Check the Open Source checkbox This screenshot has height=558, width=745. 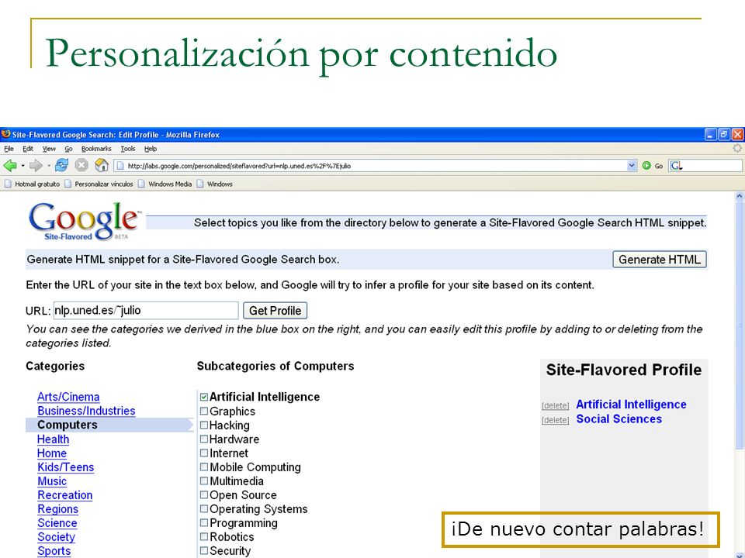(204, 494)
